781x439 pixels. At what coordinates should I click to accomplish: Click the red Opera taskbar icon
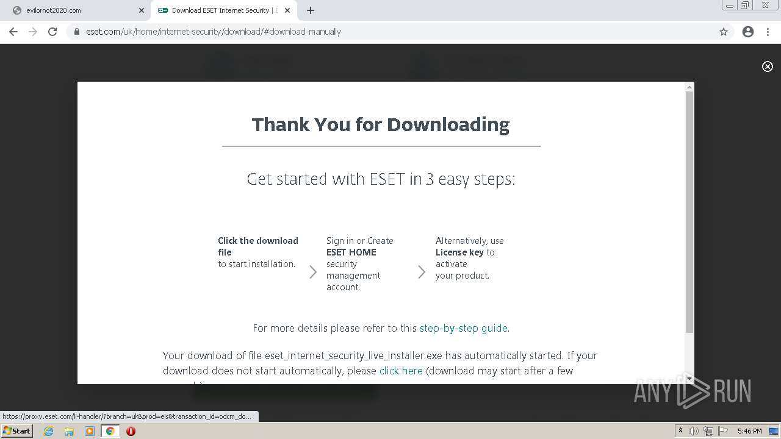pos(131,431)
